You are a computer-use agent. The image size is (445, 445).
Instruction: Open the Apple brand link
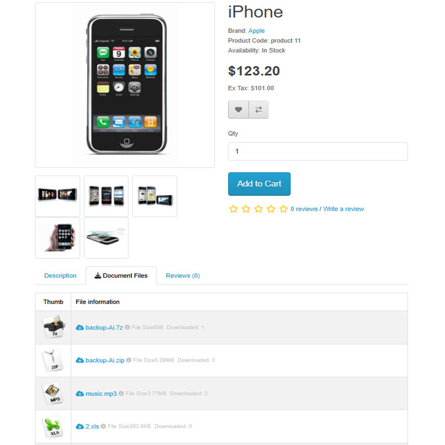coord(256,31)
